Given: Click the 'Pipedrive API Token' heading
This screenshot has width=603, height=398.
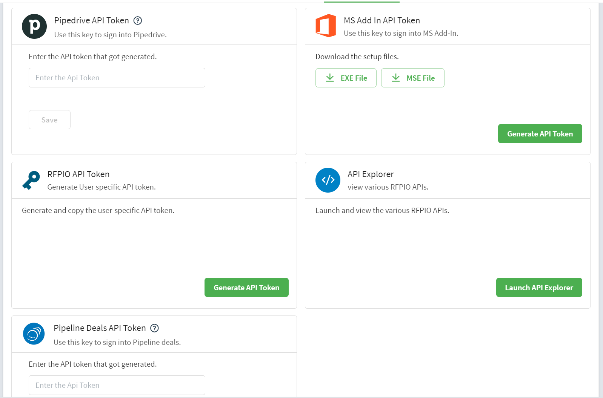Looking at the screenshot, I should (x=92, y=20).
